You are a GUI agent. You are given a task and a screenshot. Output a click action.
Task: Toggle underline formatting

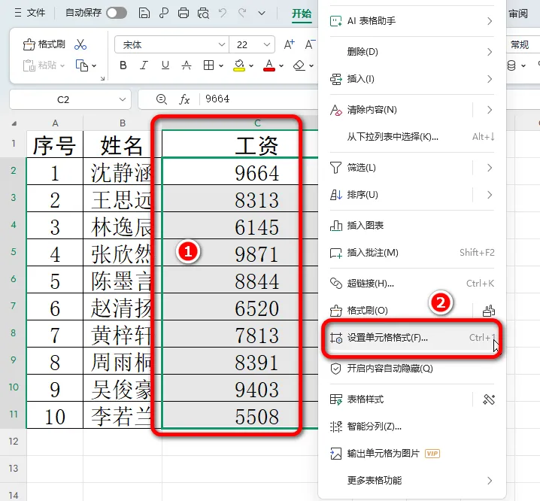pyautogui.click(x=165, y=65)
